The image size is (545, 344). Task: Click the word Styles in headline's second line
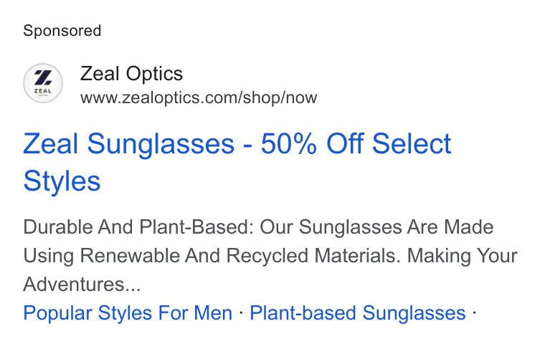click(62, 181)
